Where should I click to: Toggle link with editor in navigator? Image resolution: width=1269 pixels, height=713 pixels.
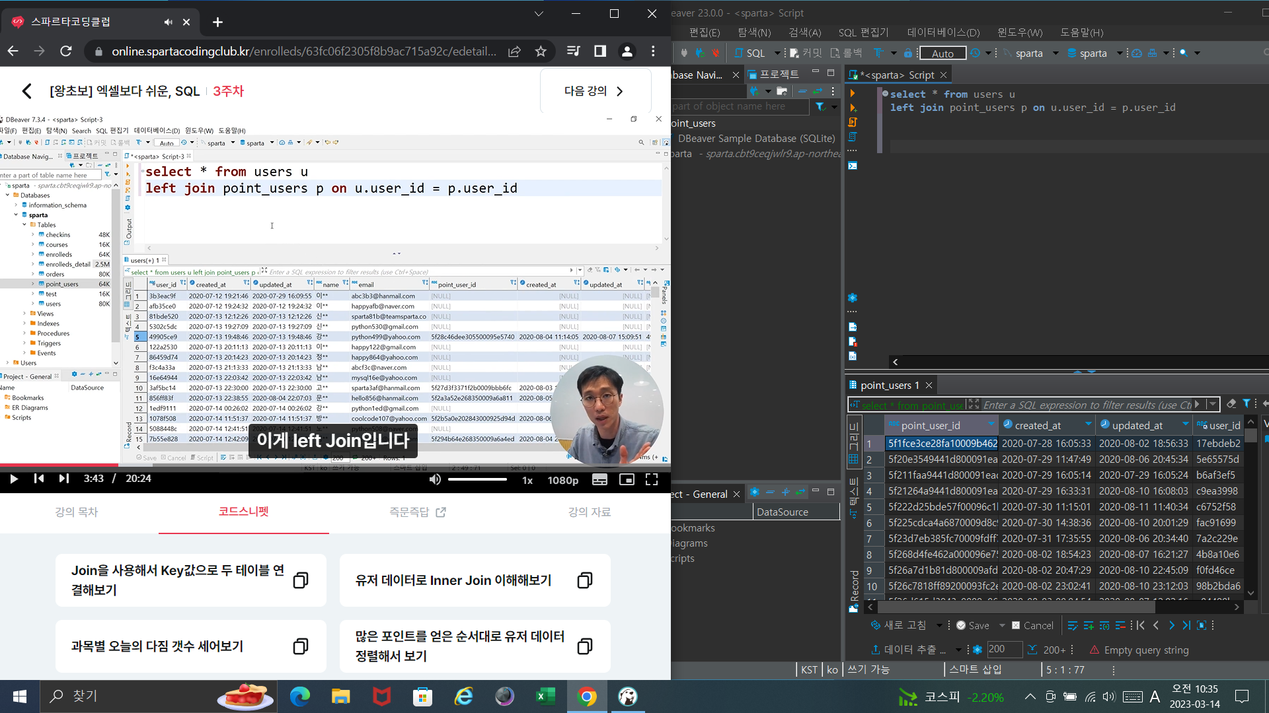[x=818, y=91]
